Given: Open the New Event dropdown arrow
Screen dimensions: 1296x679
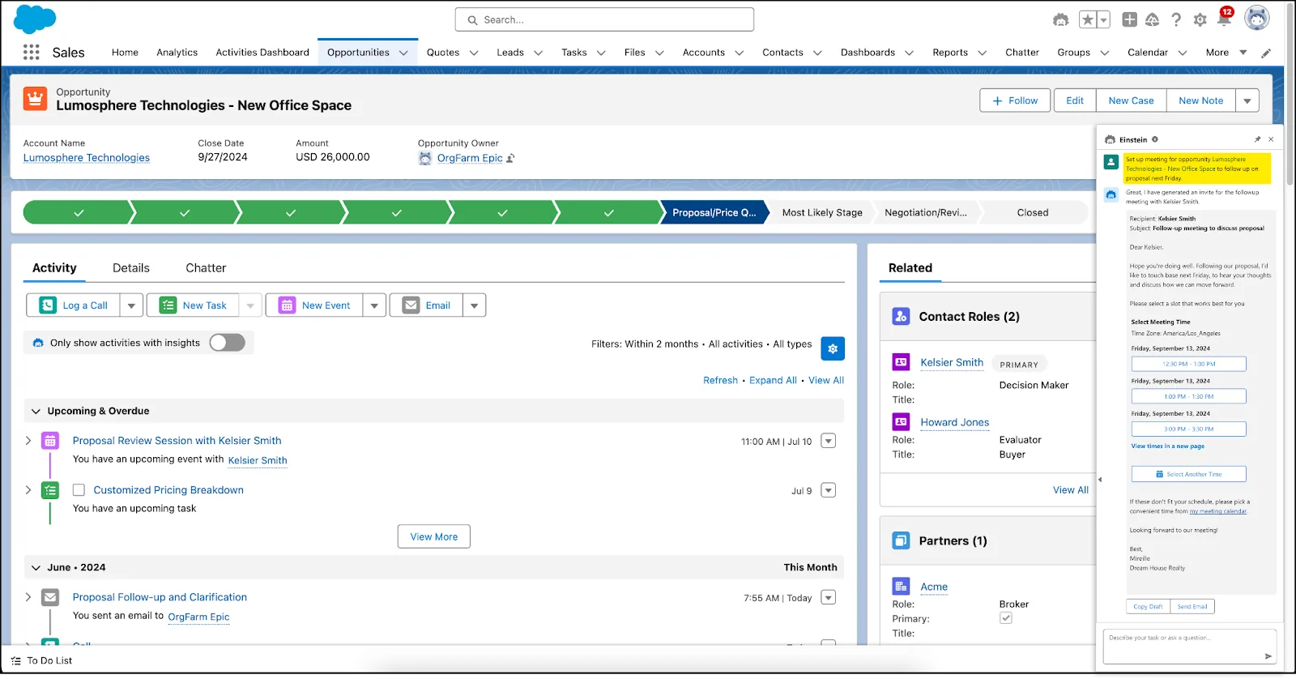Looking at the screenshot, I should (x=373, y=305).
